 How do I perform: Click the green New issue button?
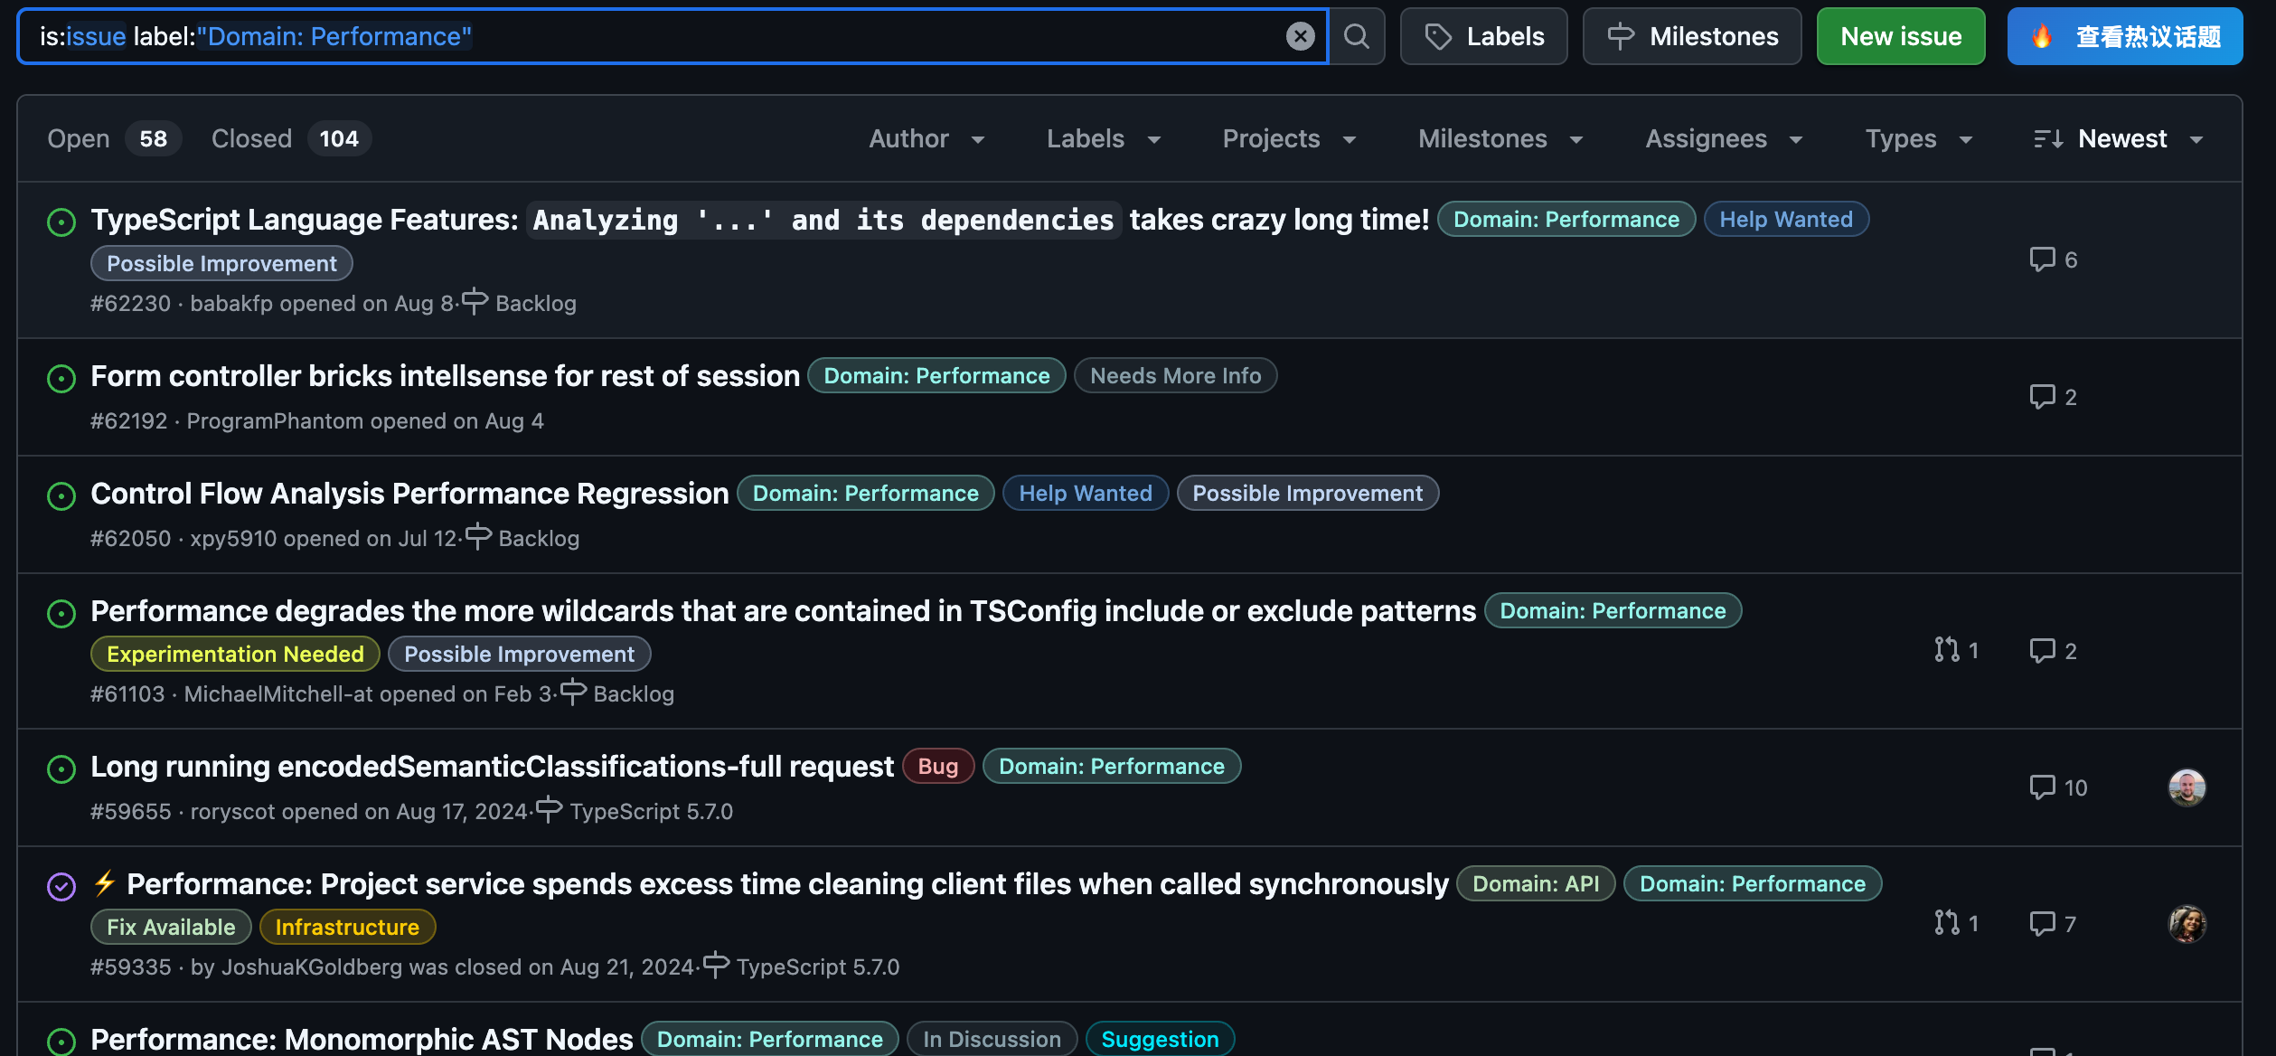[x=1900, y=36]
